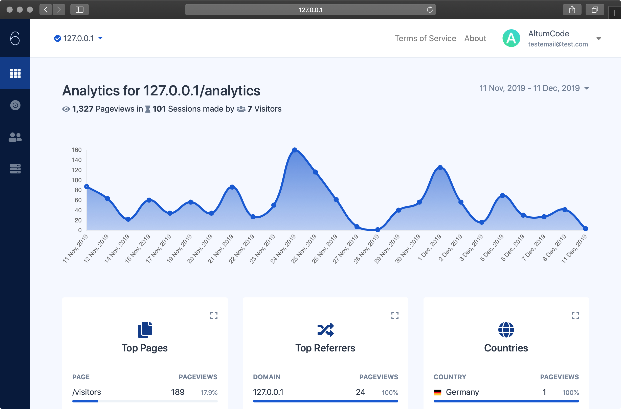This screenshot has height=409, width=621.
Task: Expand the Top Pages card fullscreen icon
Action: point(214,316)
